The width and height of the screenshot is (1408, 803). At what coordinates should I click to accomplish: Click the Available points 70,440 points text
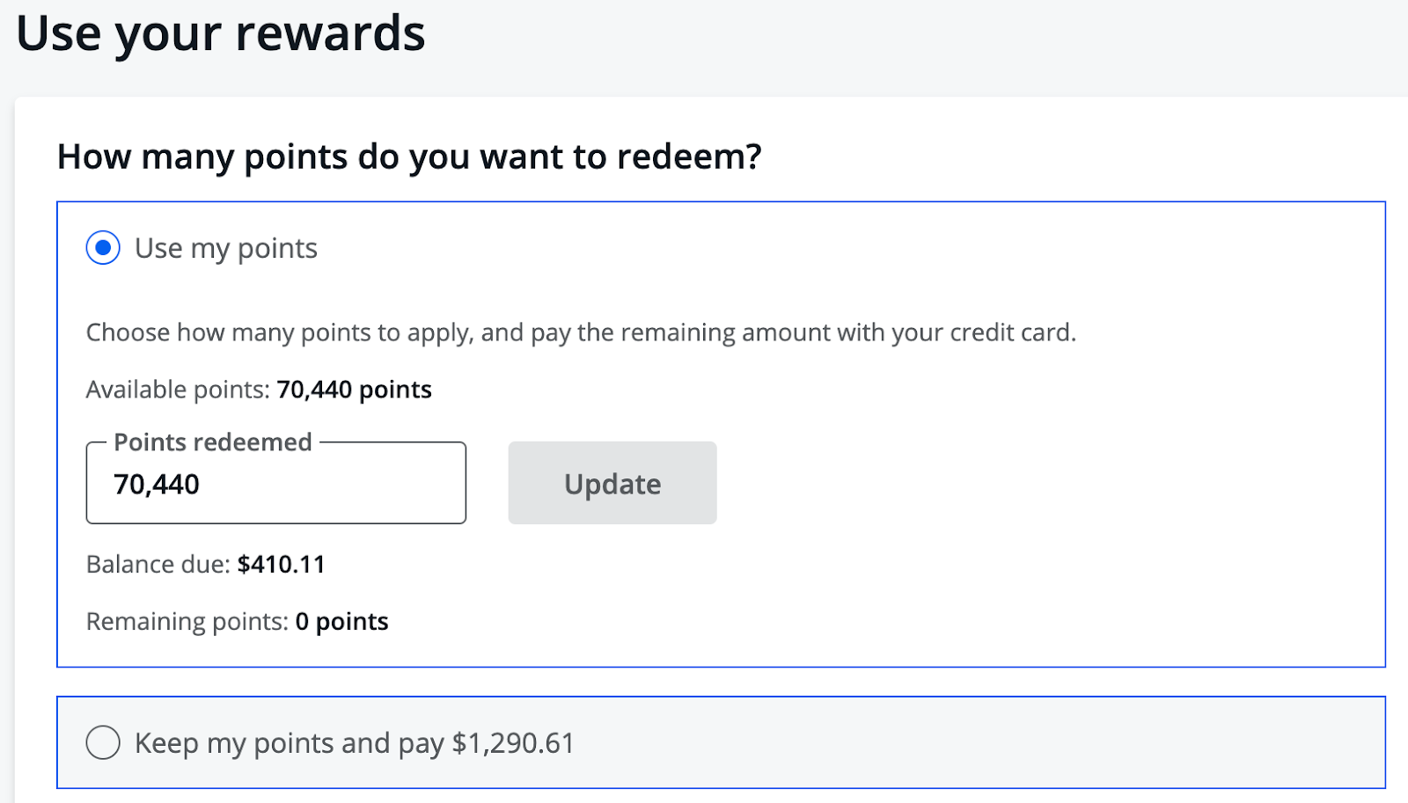259,390
